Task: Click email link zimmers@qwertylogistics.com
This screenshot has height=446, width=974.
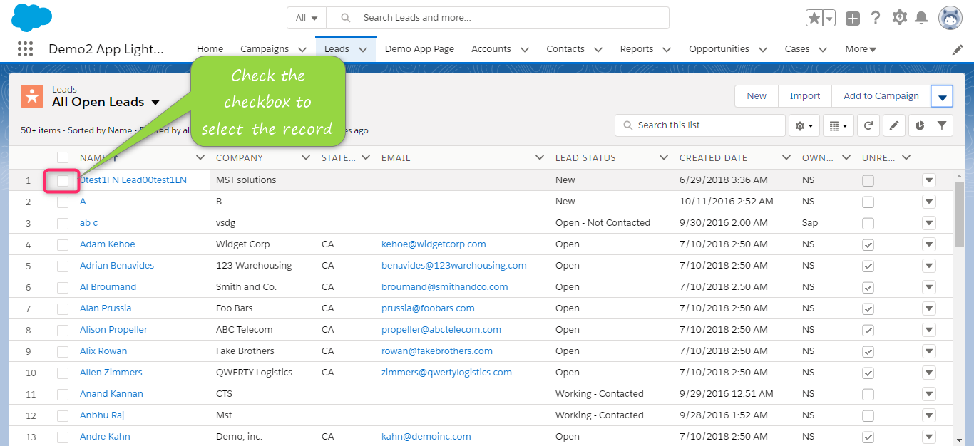Action: pos(446,373)
